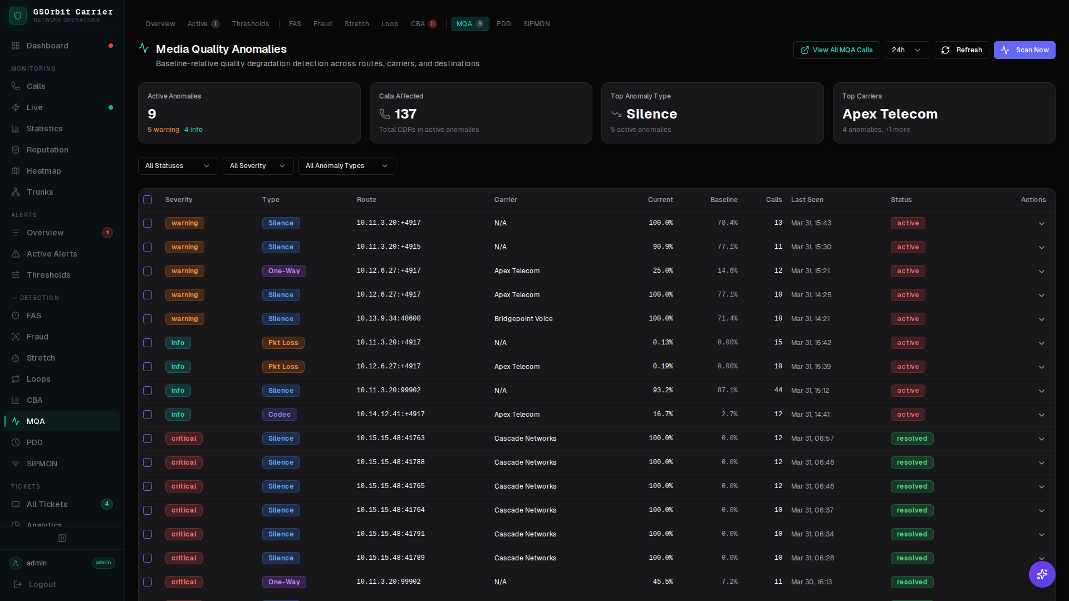Click the Trunks network icon in sidebar
The image size is (1069, 601).
[x=16, y=192]
